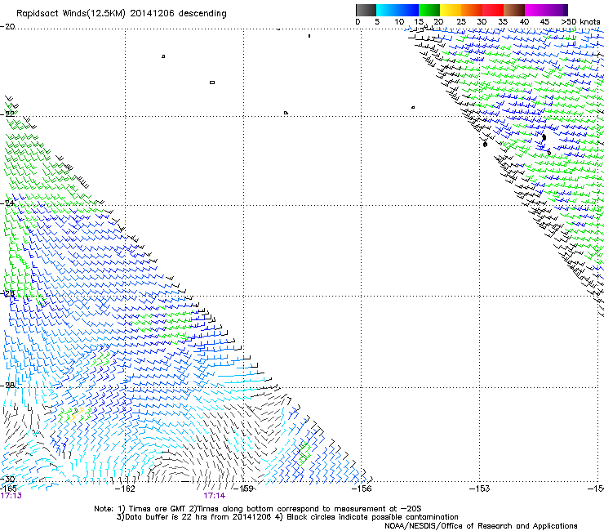Screen dimensions: 604x531
Task: Click the 'NOAA/NESDIS/Office of Research and Applications' credit
Action: tap(481, 526)
